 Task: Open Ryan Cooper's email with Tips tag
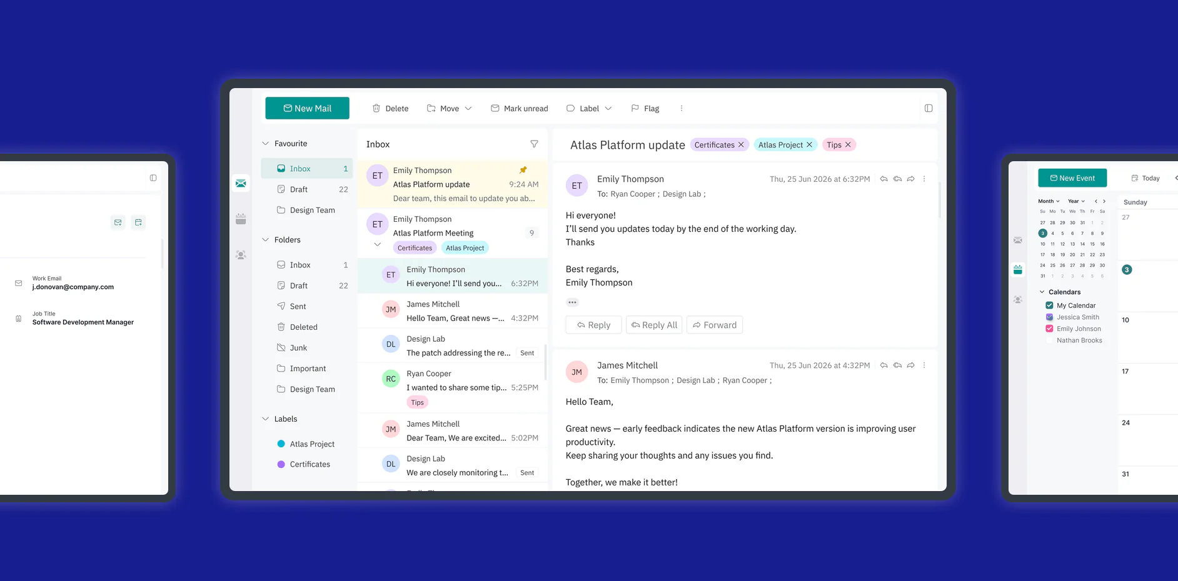pos(453,387)
